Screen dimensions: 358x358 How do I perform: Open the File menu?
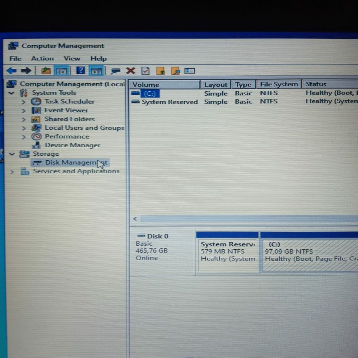pos(15,59)
